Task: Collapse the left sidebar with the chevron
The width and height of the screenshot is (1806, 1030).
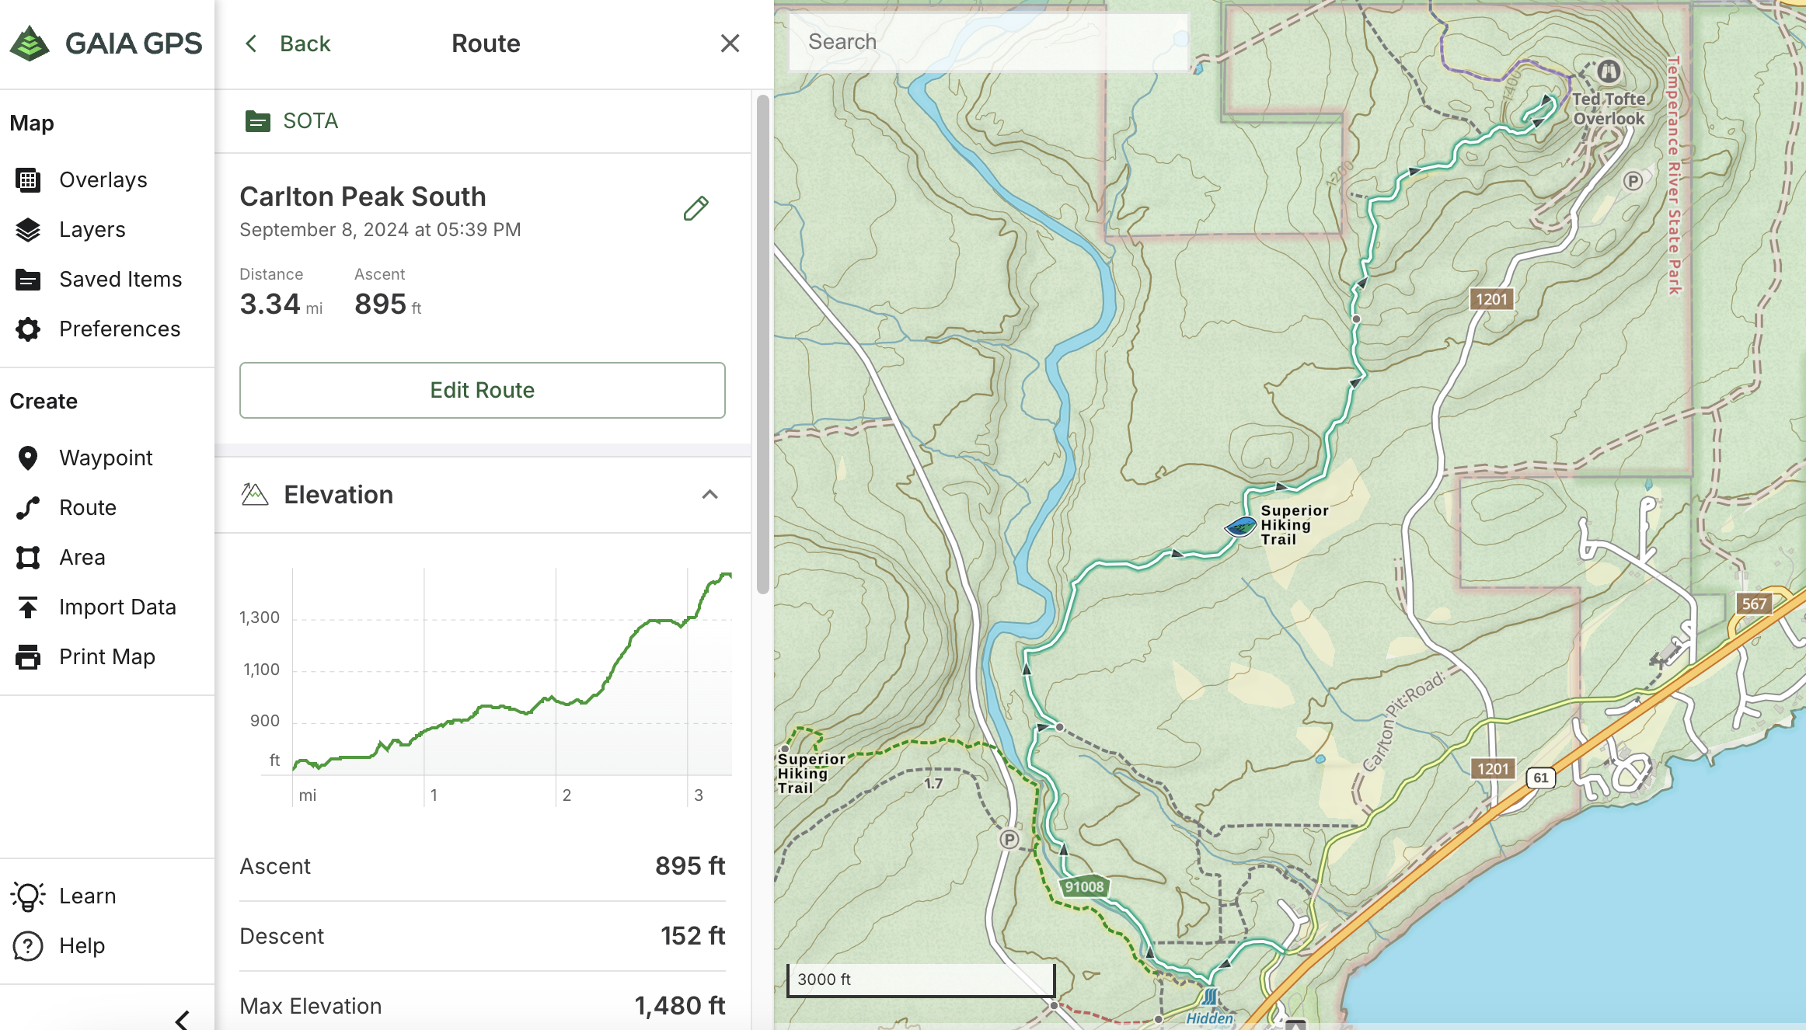Action: [183, 1020]
